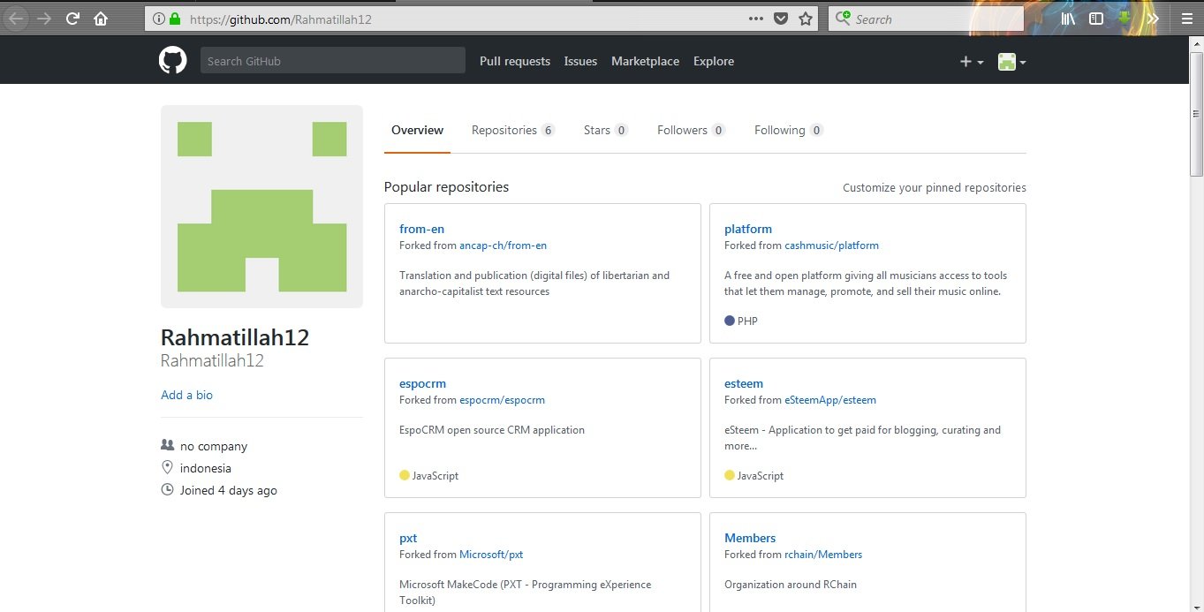Save page to Pocket icon
Screen dimensions: 1204x612
[x=781, y=19]
